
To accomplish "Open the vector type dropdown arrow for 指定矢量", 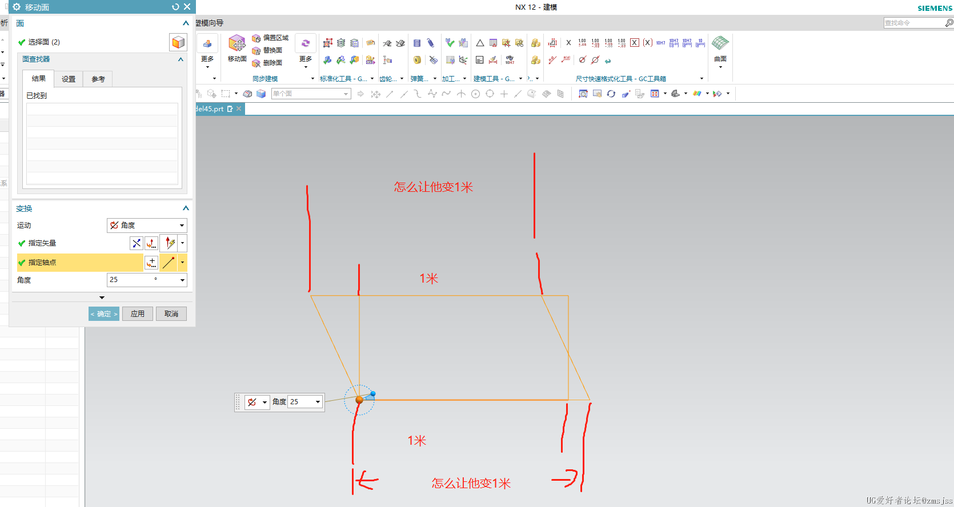I will (x=183, y=243).
